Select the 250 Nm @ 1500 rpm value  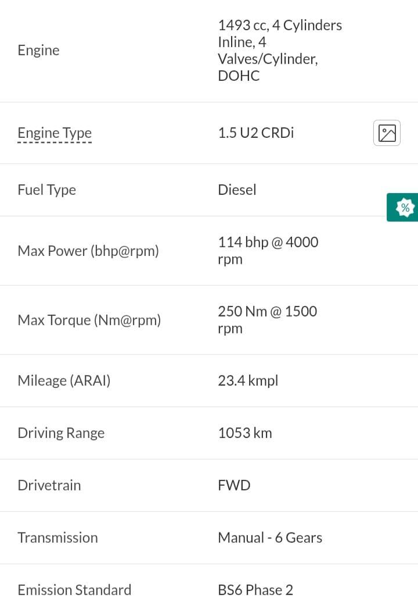(x=268, y=320)
